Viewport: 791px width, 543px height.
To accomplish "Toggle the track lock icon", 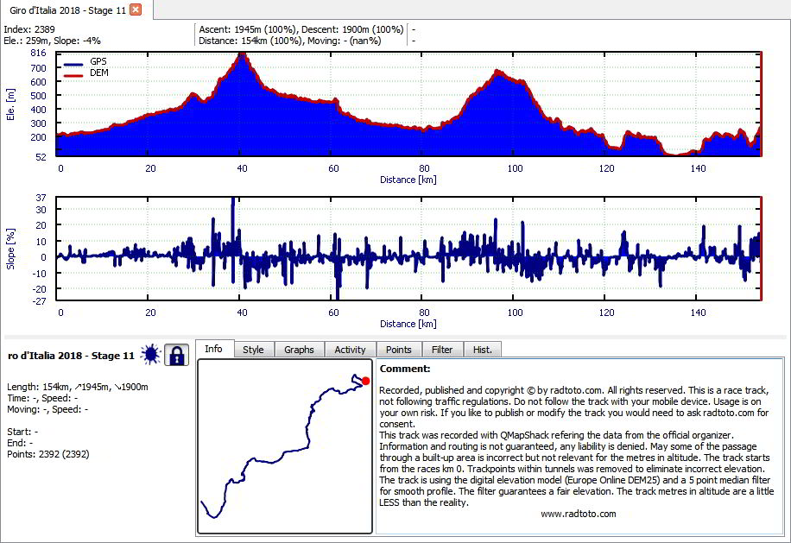I will coord(176,355).
